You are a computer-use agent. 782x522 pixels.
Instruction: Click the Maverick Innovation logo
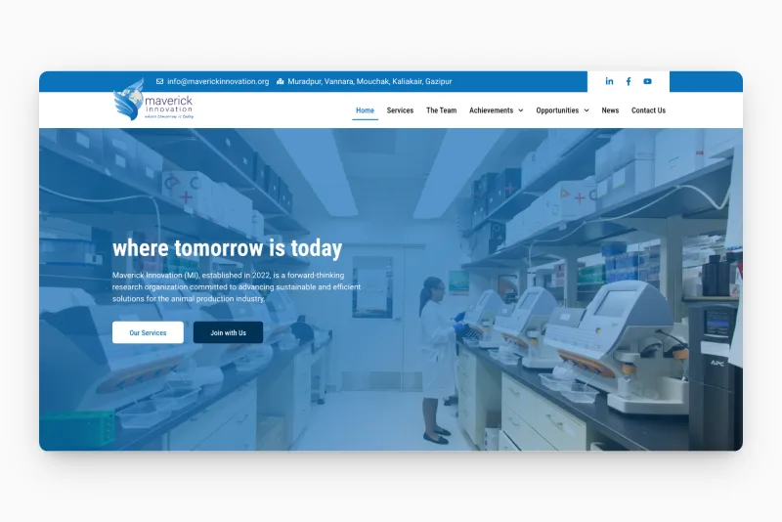click(153, 99)
